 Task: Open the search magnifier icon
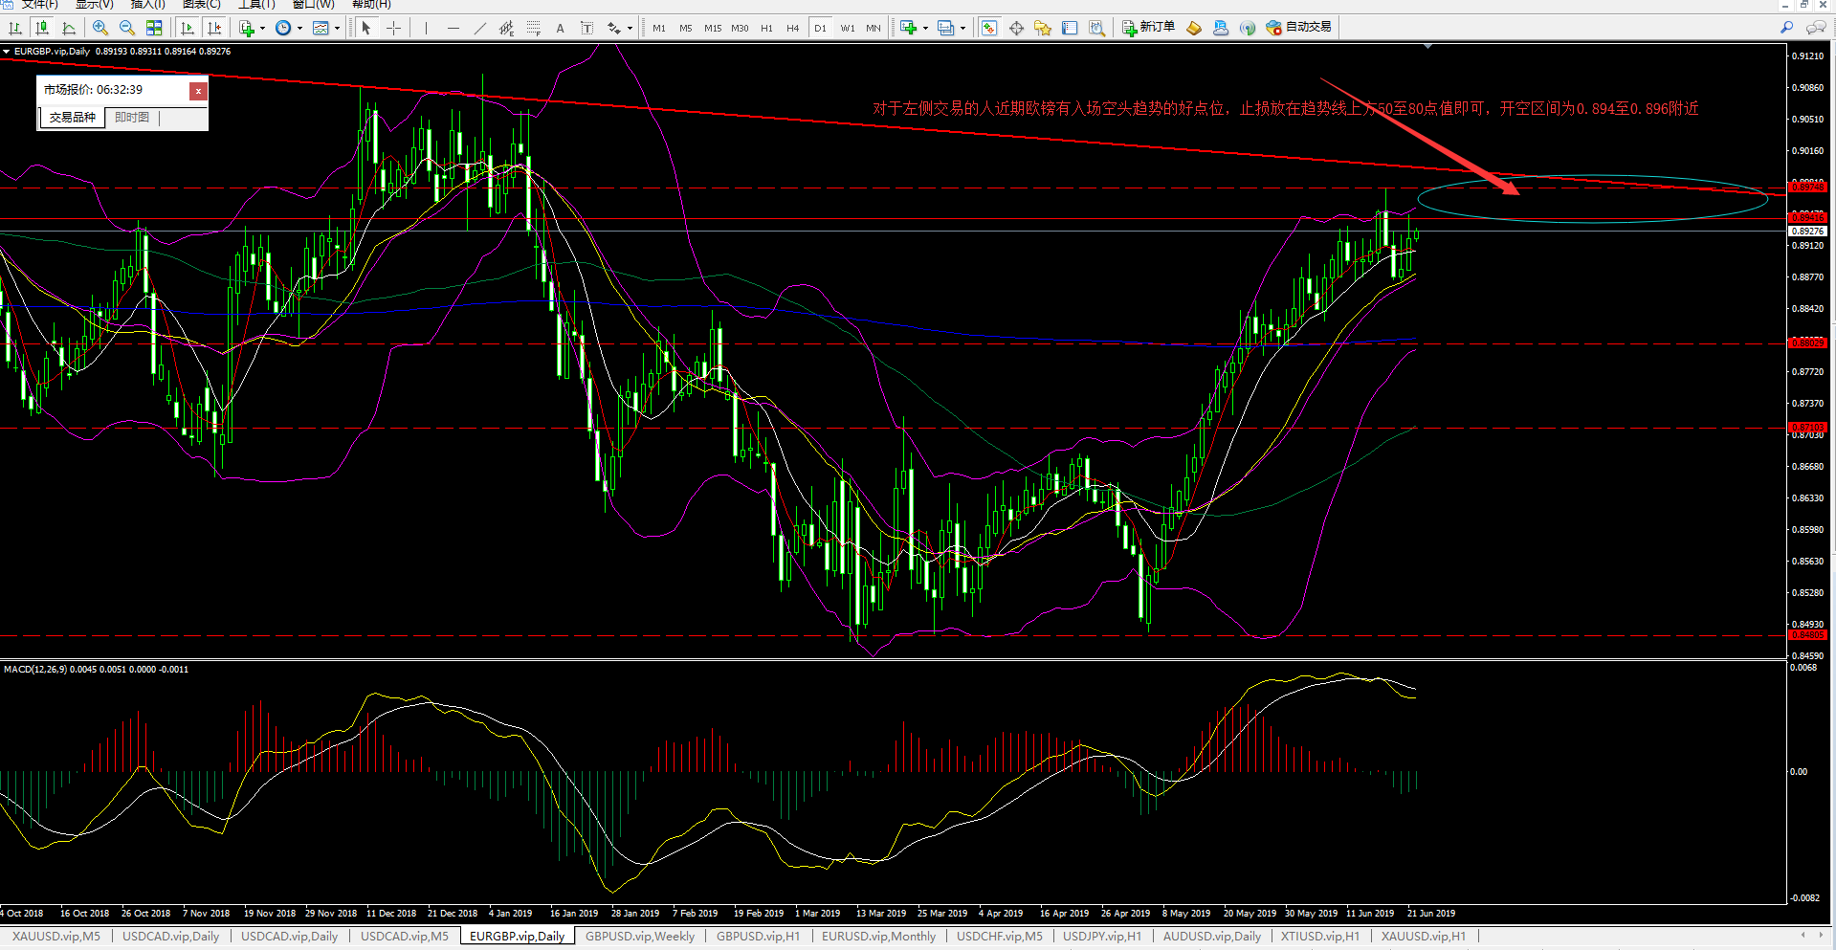[1786, 28]
